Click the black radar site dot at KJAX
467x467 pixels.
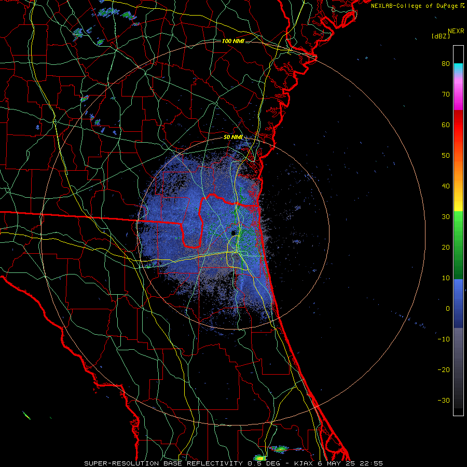click(233, 233)
